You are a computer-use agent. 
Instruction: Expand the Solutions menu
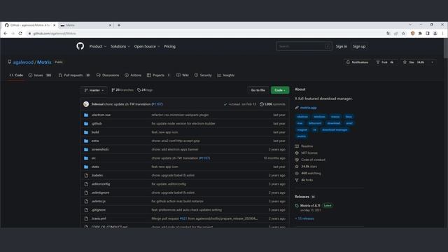(120, 46)
